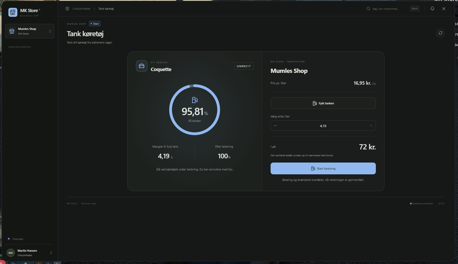The width and height of the screenshot is (458, 264).
Task: Start tankning with the blue button
Action: [323, 169]
